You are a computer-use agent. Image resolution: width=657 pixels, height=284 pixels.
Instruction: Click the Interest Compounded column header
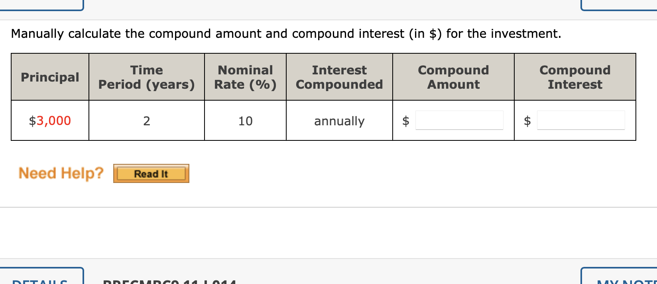[339, 77]
